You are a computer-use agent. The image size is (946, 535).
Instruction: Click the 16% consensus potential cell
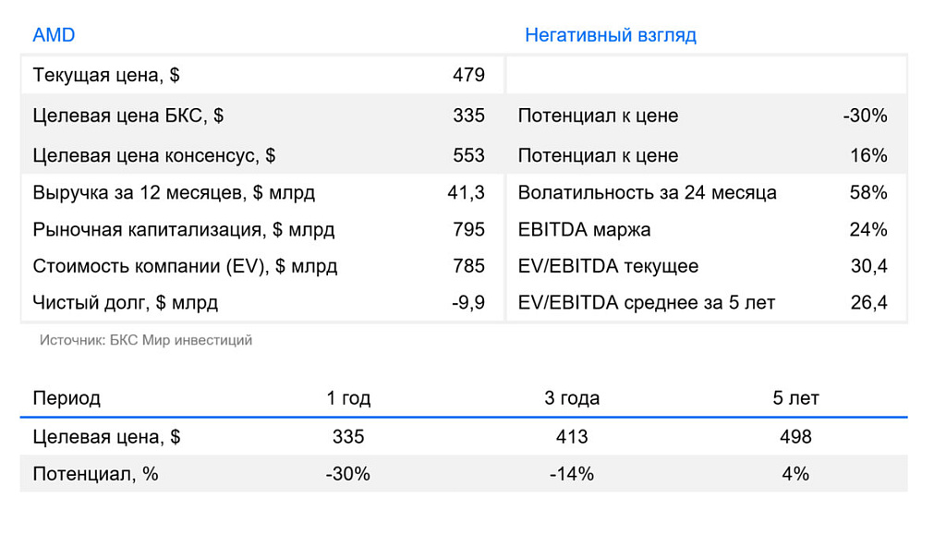(x=868, y=155)
